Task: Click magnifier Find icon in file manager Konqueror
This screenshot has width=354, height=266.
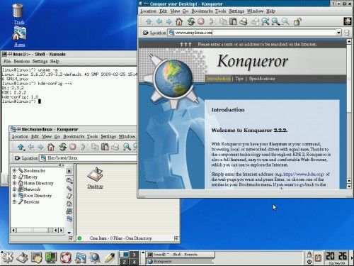Action: [127, 147]
